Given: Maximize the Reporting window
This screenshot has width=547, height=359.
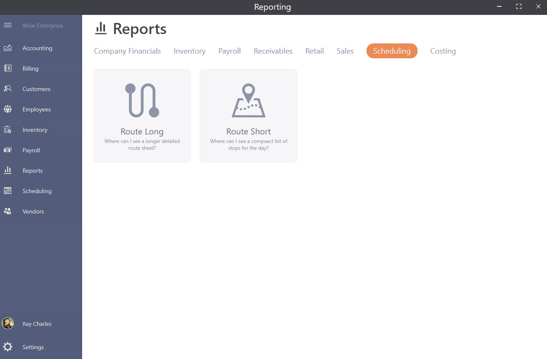Looking at the screenshot, I should tap(518, 6).
